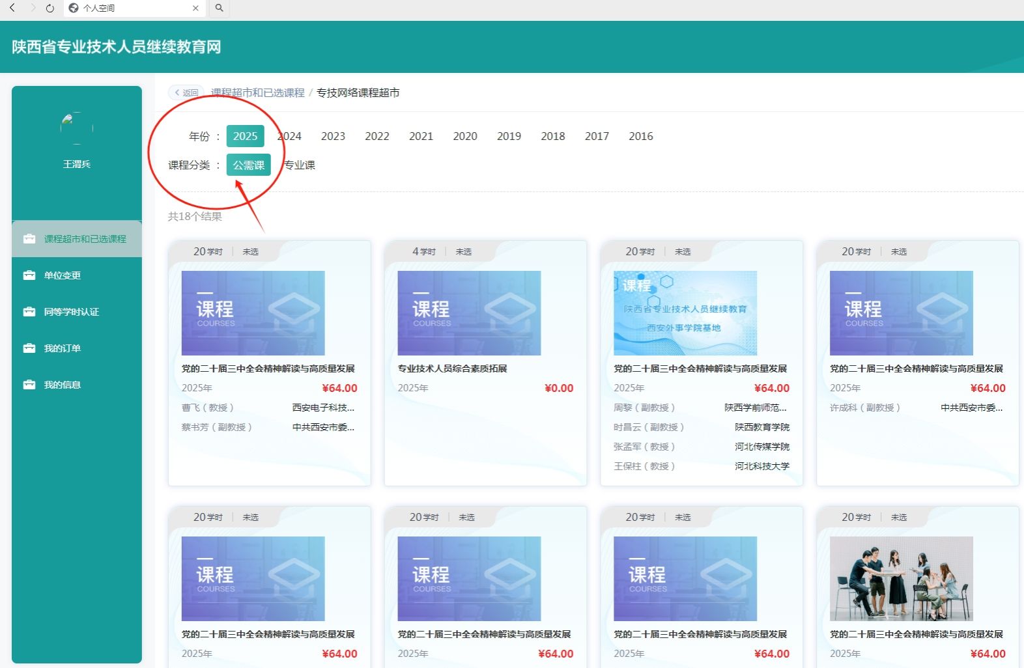Select the 2024 year filter
Screen dimensions: 1024x668
290,136
